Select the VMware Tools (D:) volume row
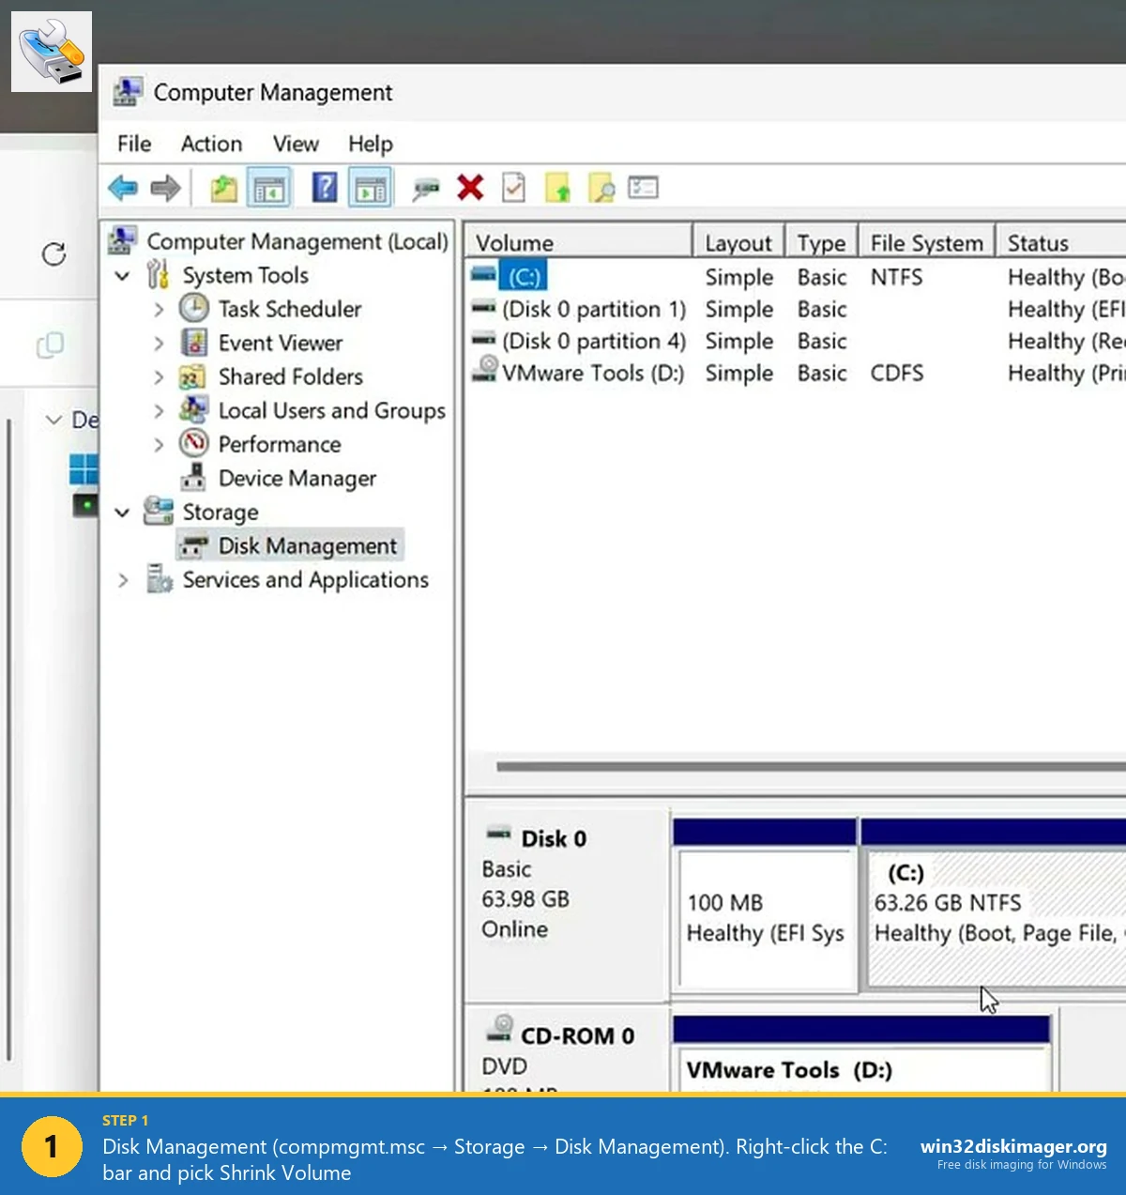Viewport: 1126px width, 1195px height. tap(592, 373)
